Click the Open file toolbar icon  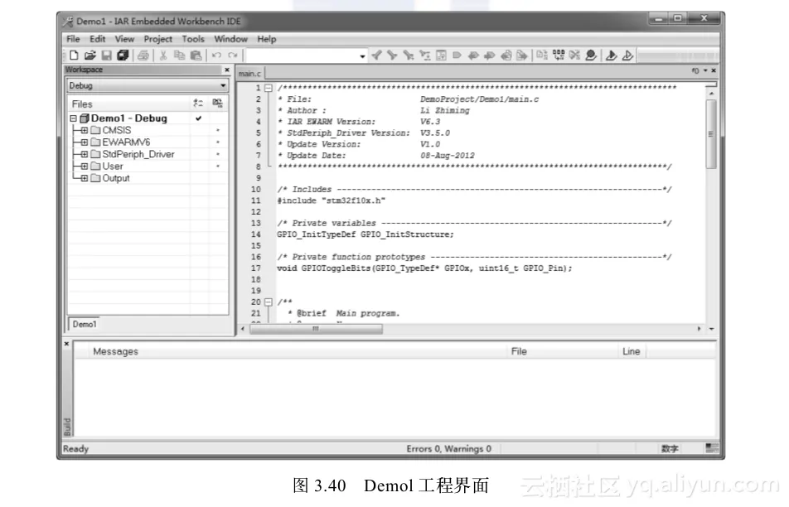pyautogui.click(x=90, y=56)
